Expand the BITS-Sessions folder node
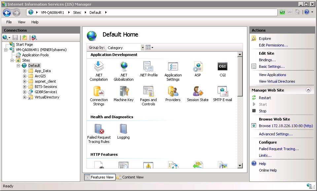 pyautogui.click(x=24, y=87)
